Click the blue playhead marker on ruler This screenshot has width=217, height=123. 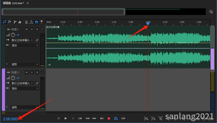coord(148,24)
